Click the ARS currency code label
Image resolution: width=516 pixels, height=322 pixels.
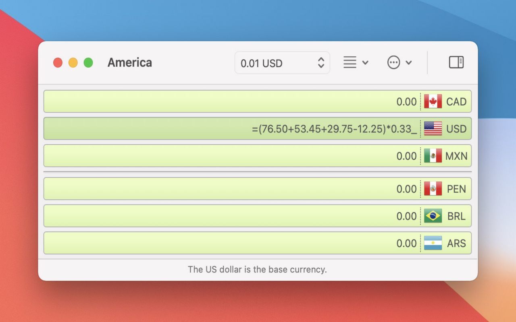click(456, 244)
